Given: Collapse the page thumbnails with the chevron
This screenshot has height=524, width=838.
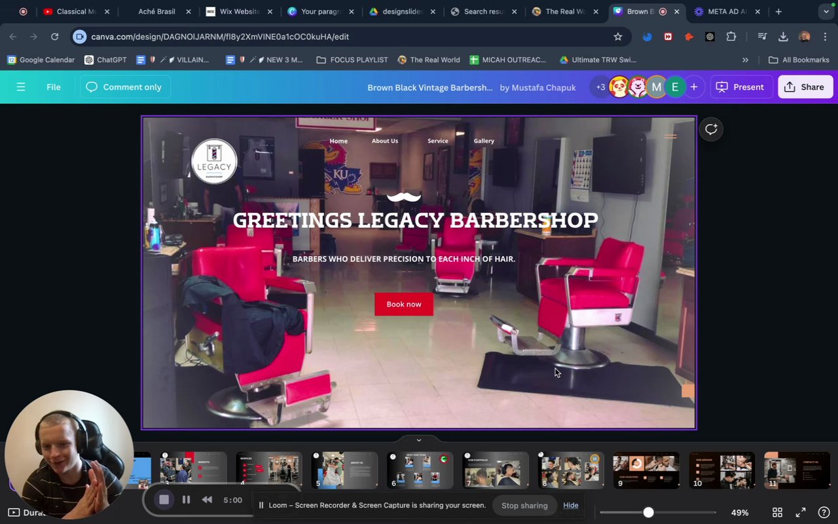Looking at the screenshot, I should pos(419,440).
